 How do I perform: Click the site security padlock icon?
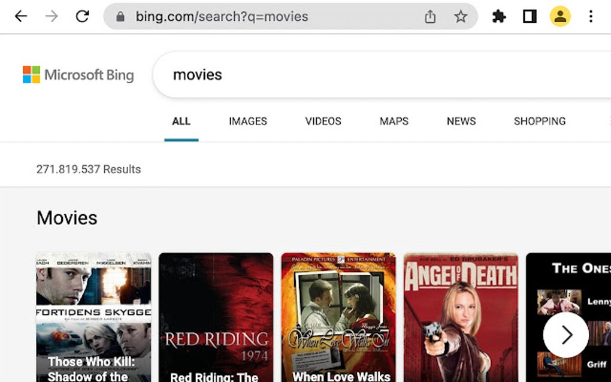pos(122,16)
